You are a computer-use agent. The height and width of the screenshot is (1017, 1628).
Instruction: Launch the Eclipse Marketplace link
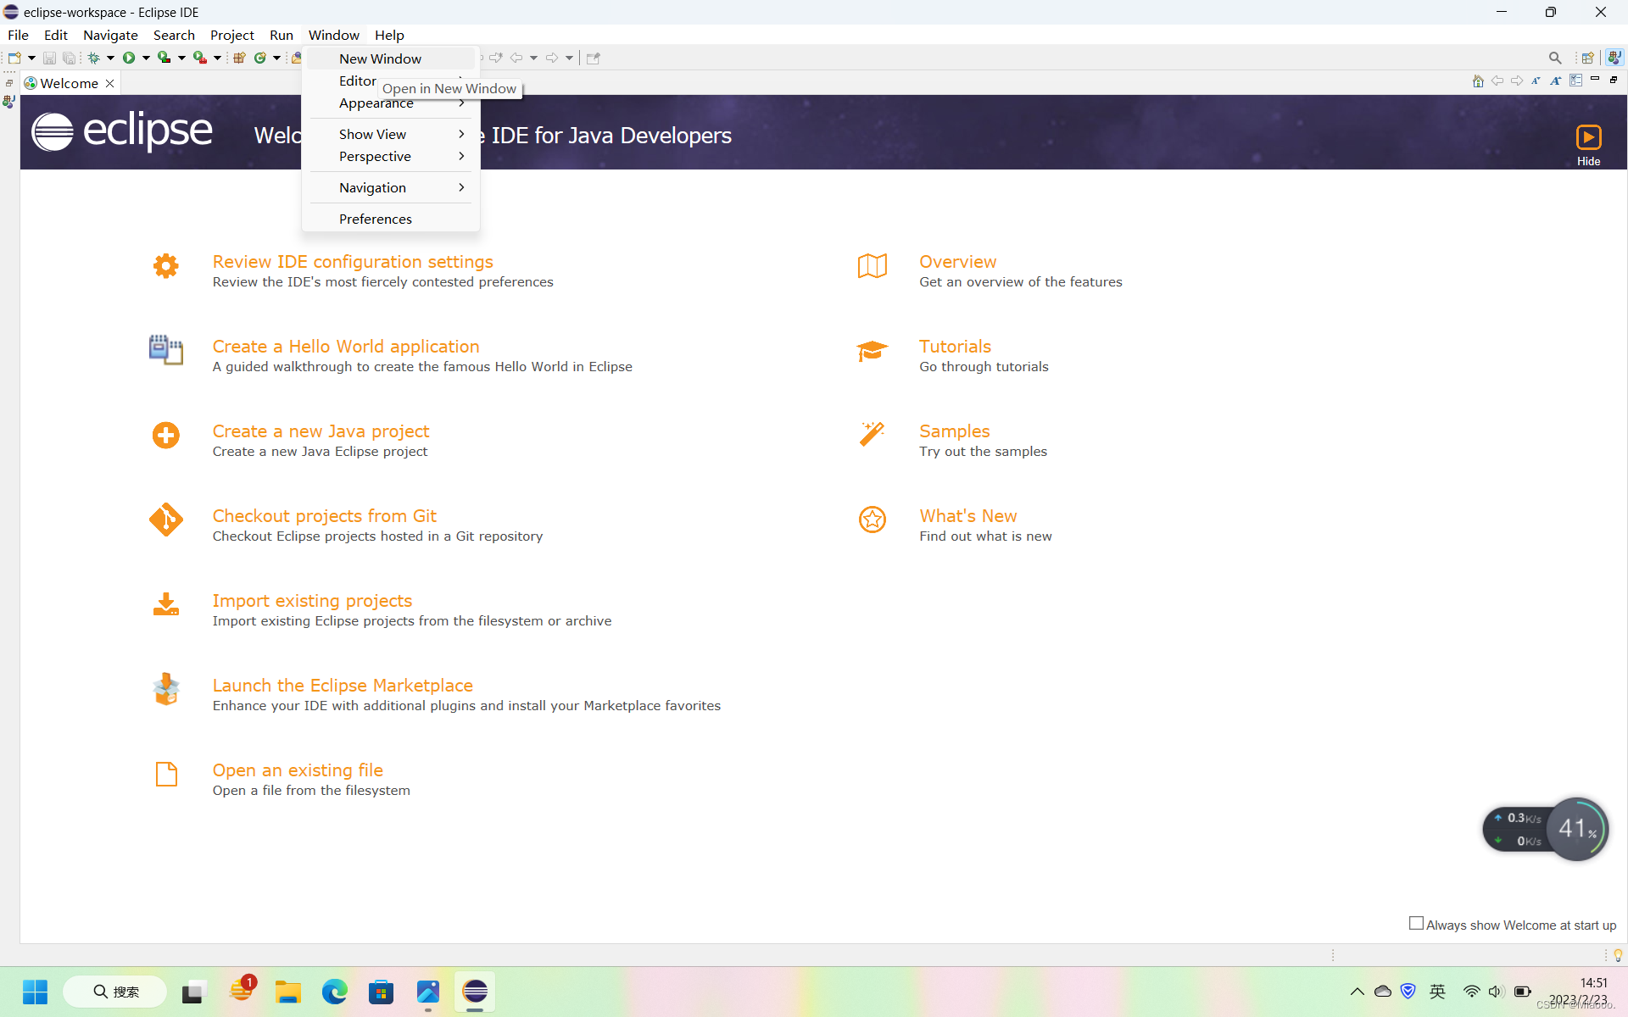click(343, 686)
